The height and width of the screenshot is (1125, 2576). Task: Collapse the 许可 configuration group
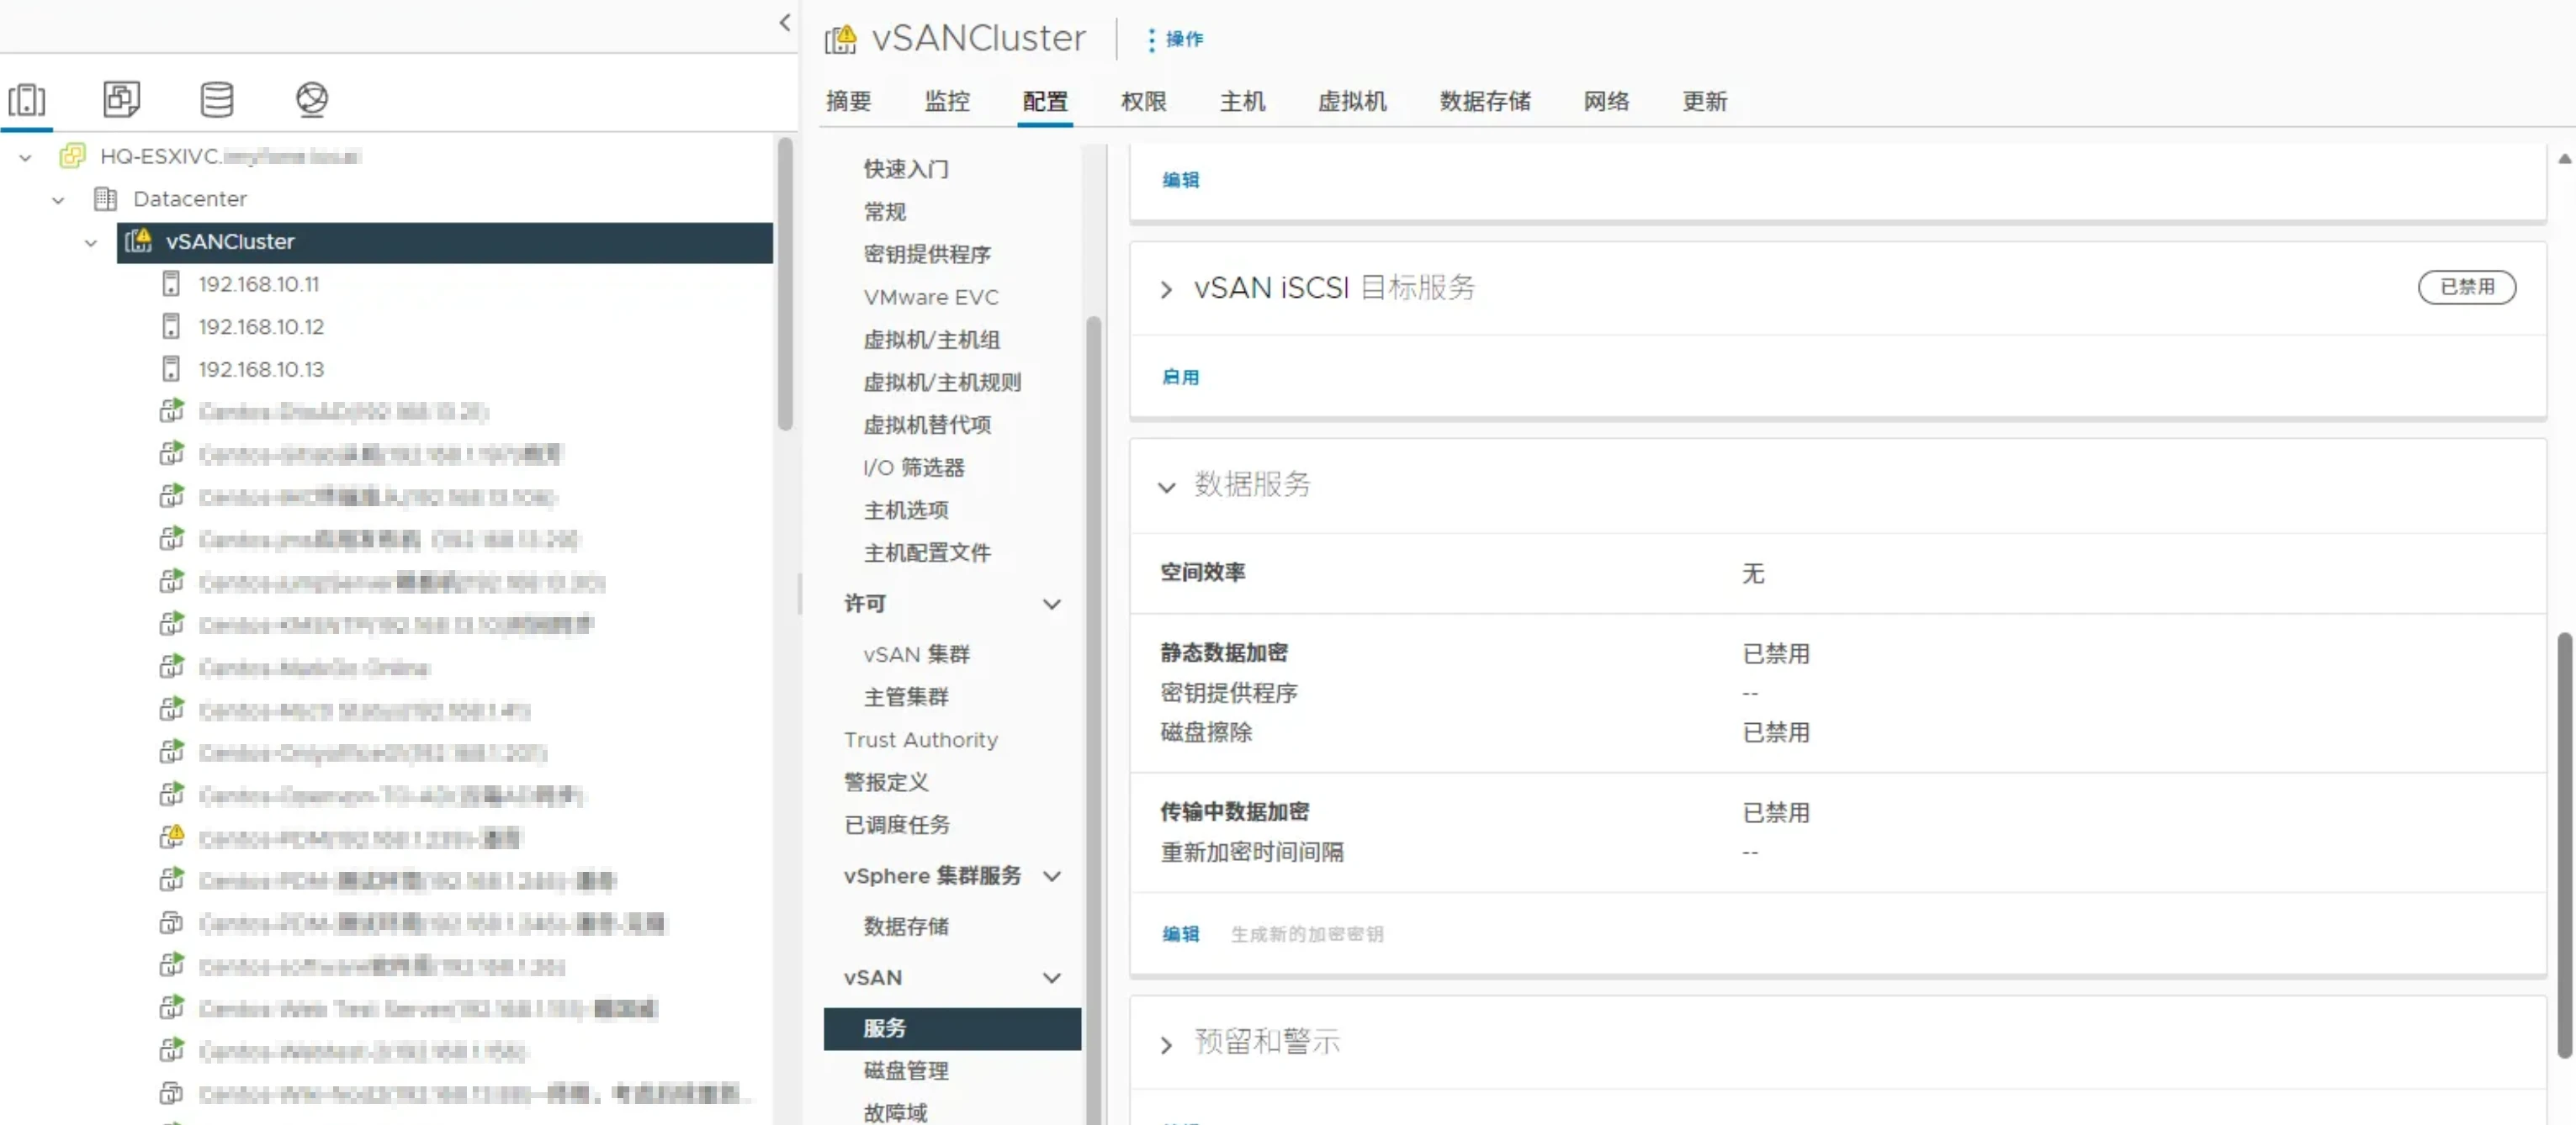tap(1052, 604)
